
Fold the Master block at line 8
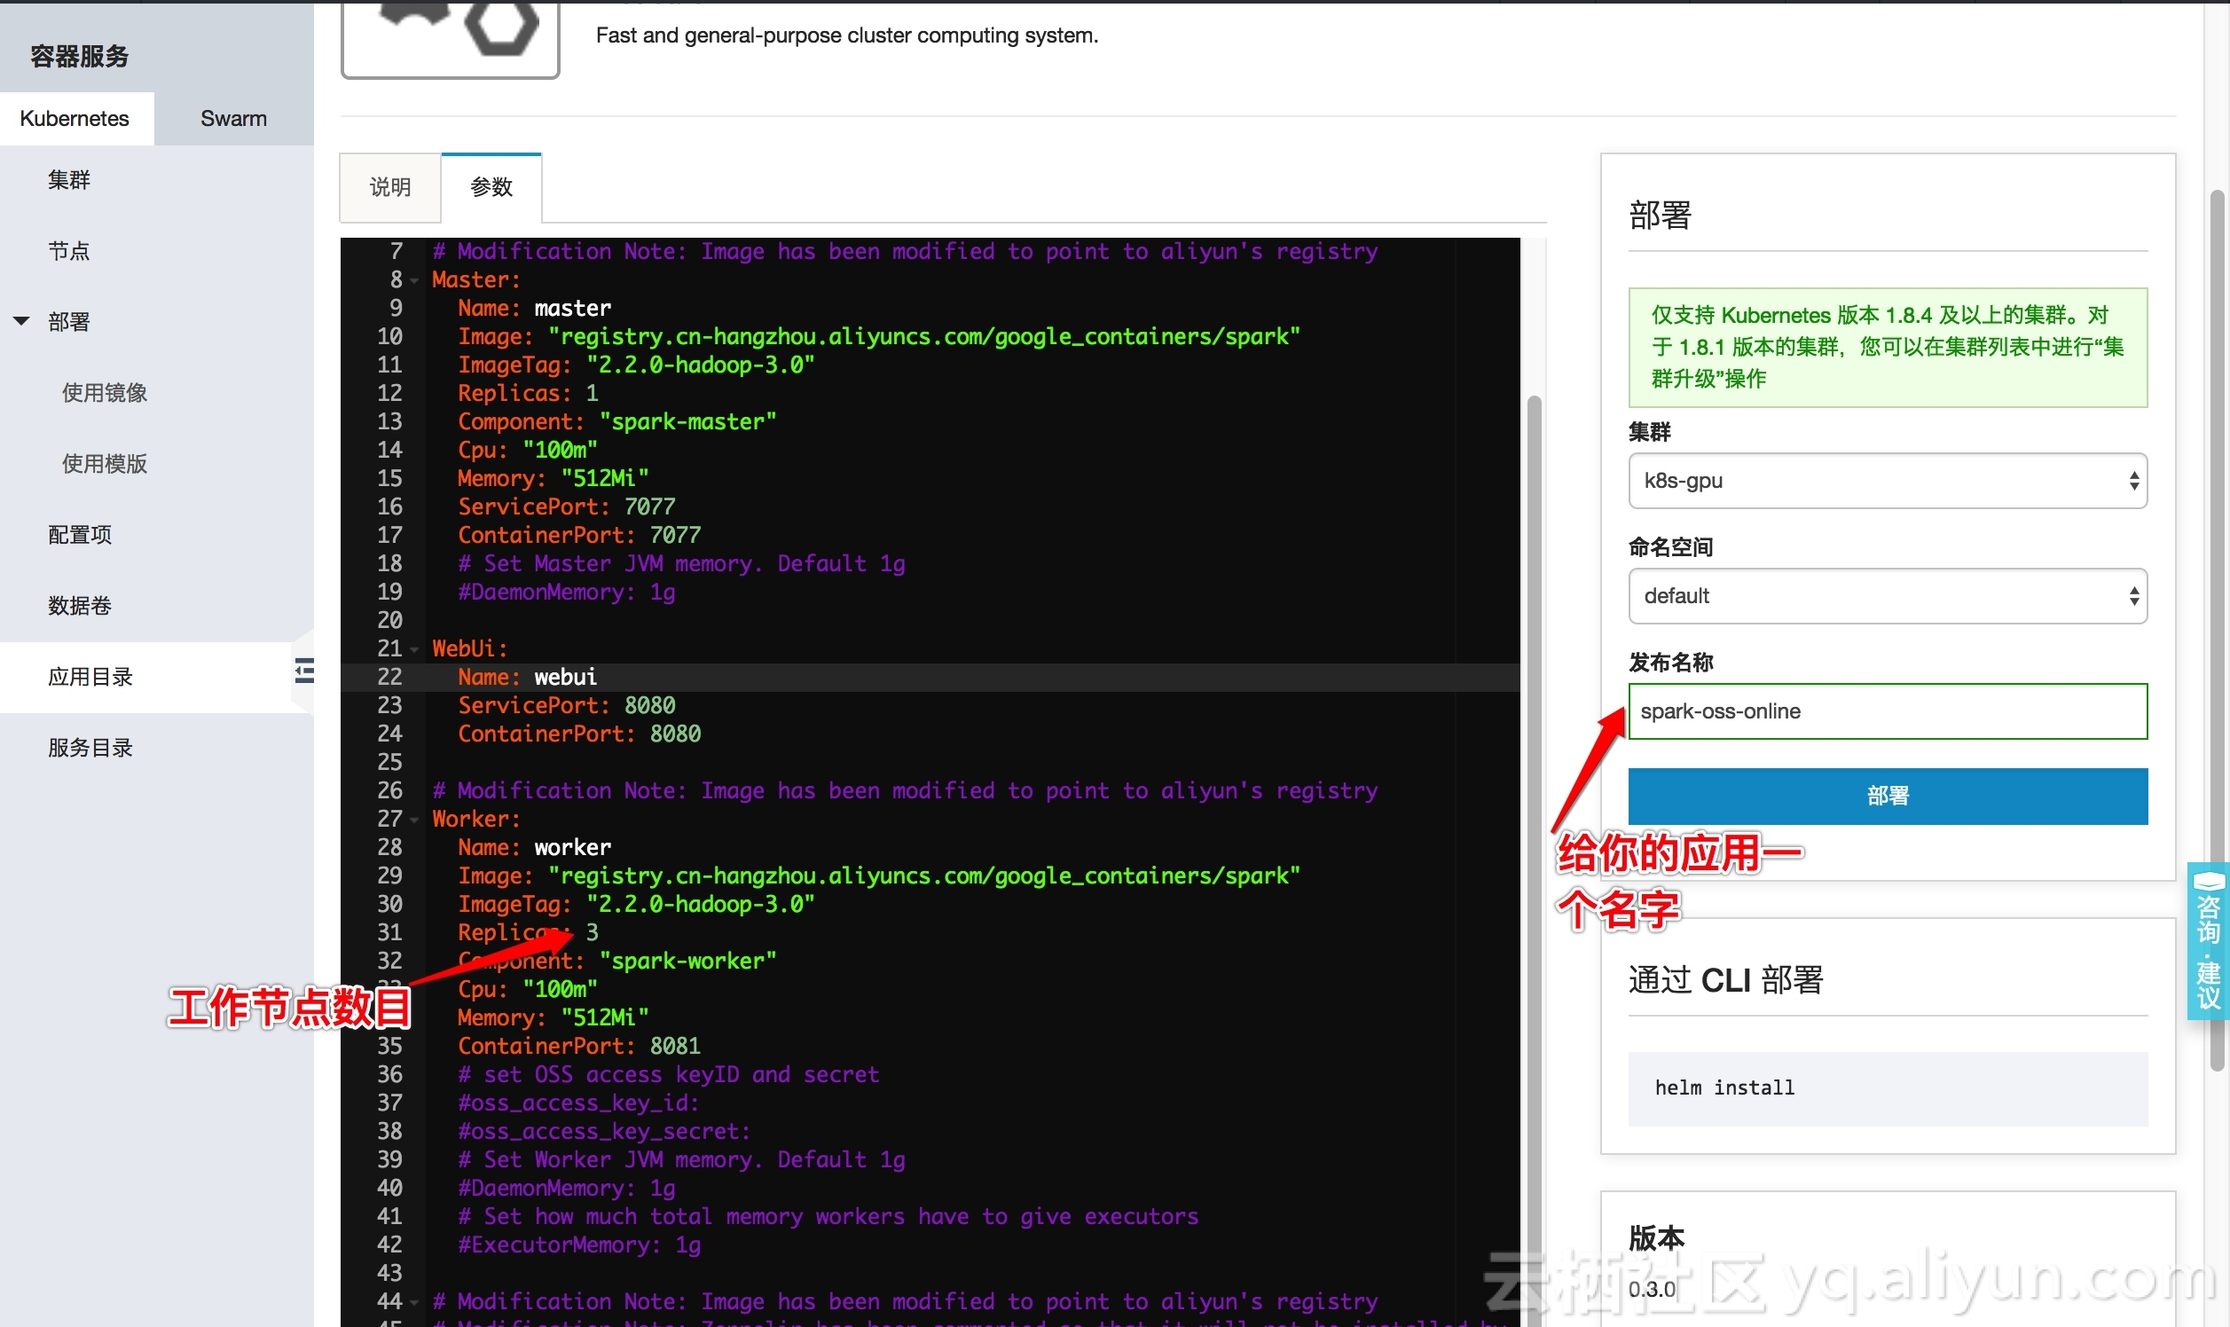[414, 281]
